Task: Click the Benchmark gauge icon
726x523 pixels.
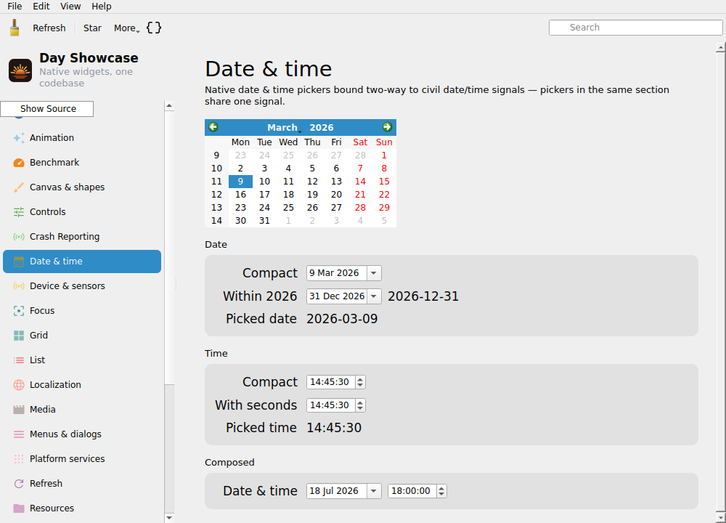Action: [x=19, y=163]
